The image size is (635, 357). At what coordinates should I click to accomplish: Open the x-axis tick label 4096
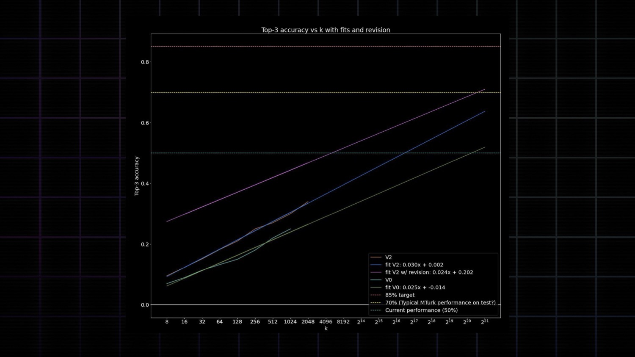point(326,321)
